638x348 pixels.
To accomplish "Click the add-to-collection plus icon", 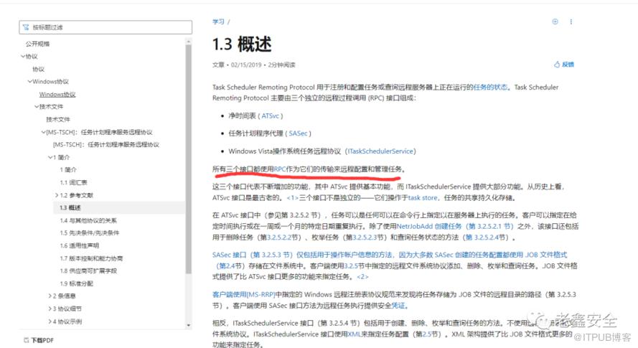I will [555, 22].
